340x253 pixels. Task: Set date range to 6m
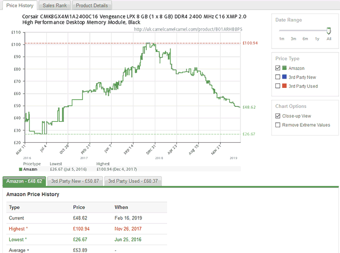click(305, 39)
